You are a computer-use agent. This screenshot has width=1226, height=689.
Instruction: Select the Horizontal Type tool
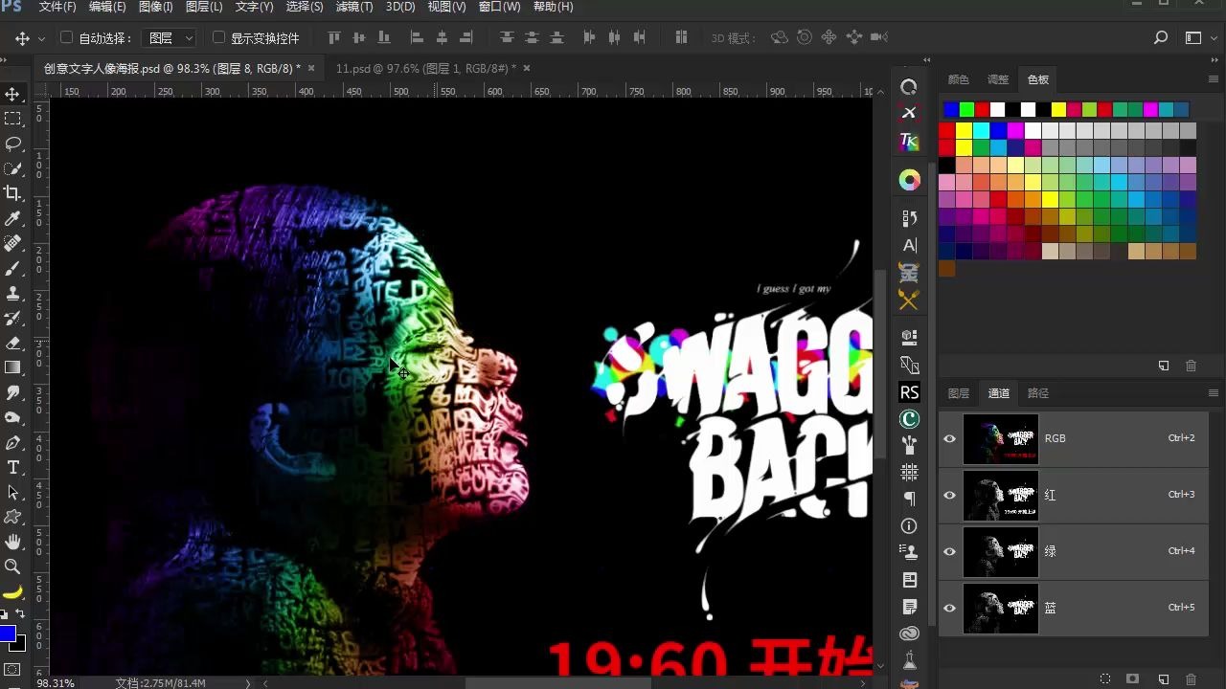pyautogui.click(x=13, y=467)
